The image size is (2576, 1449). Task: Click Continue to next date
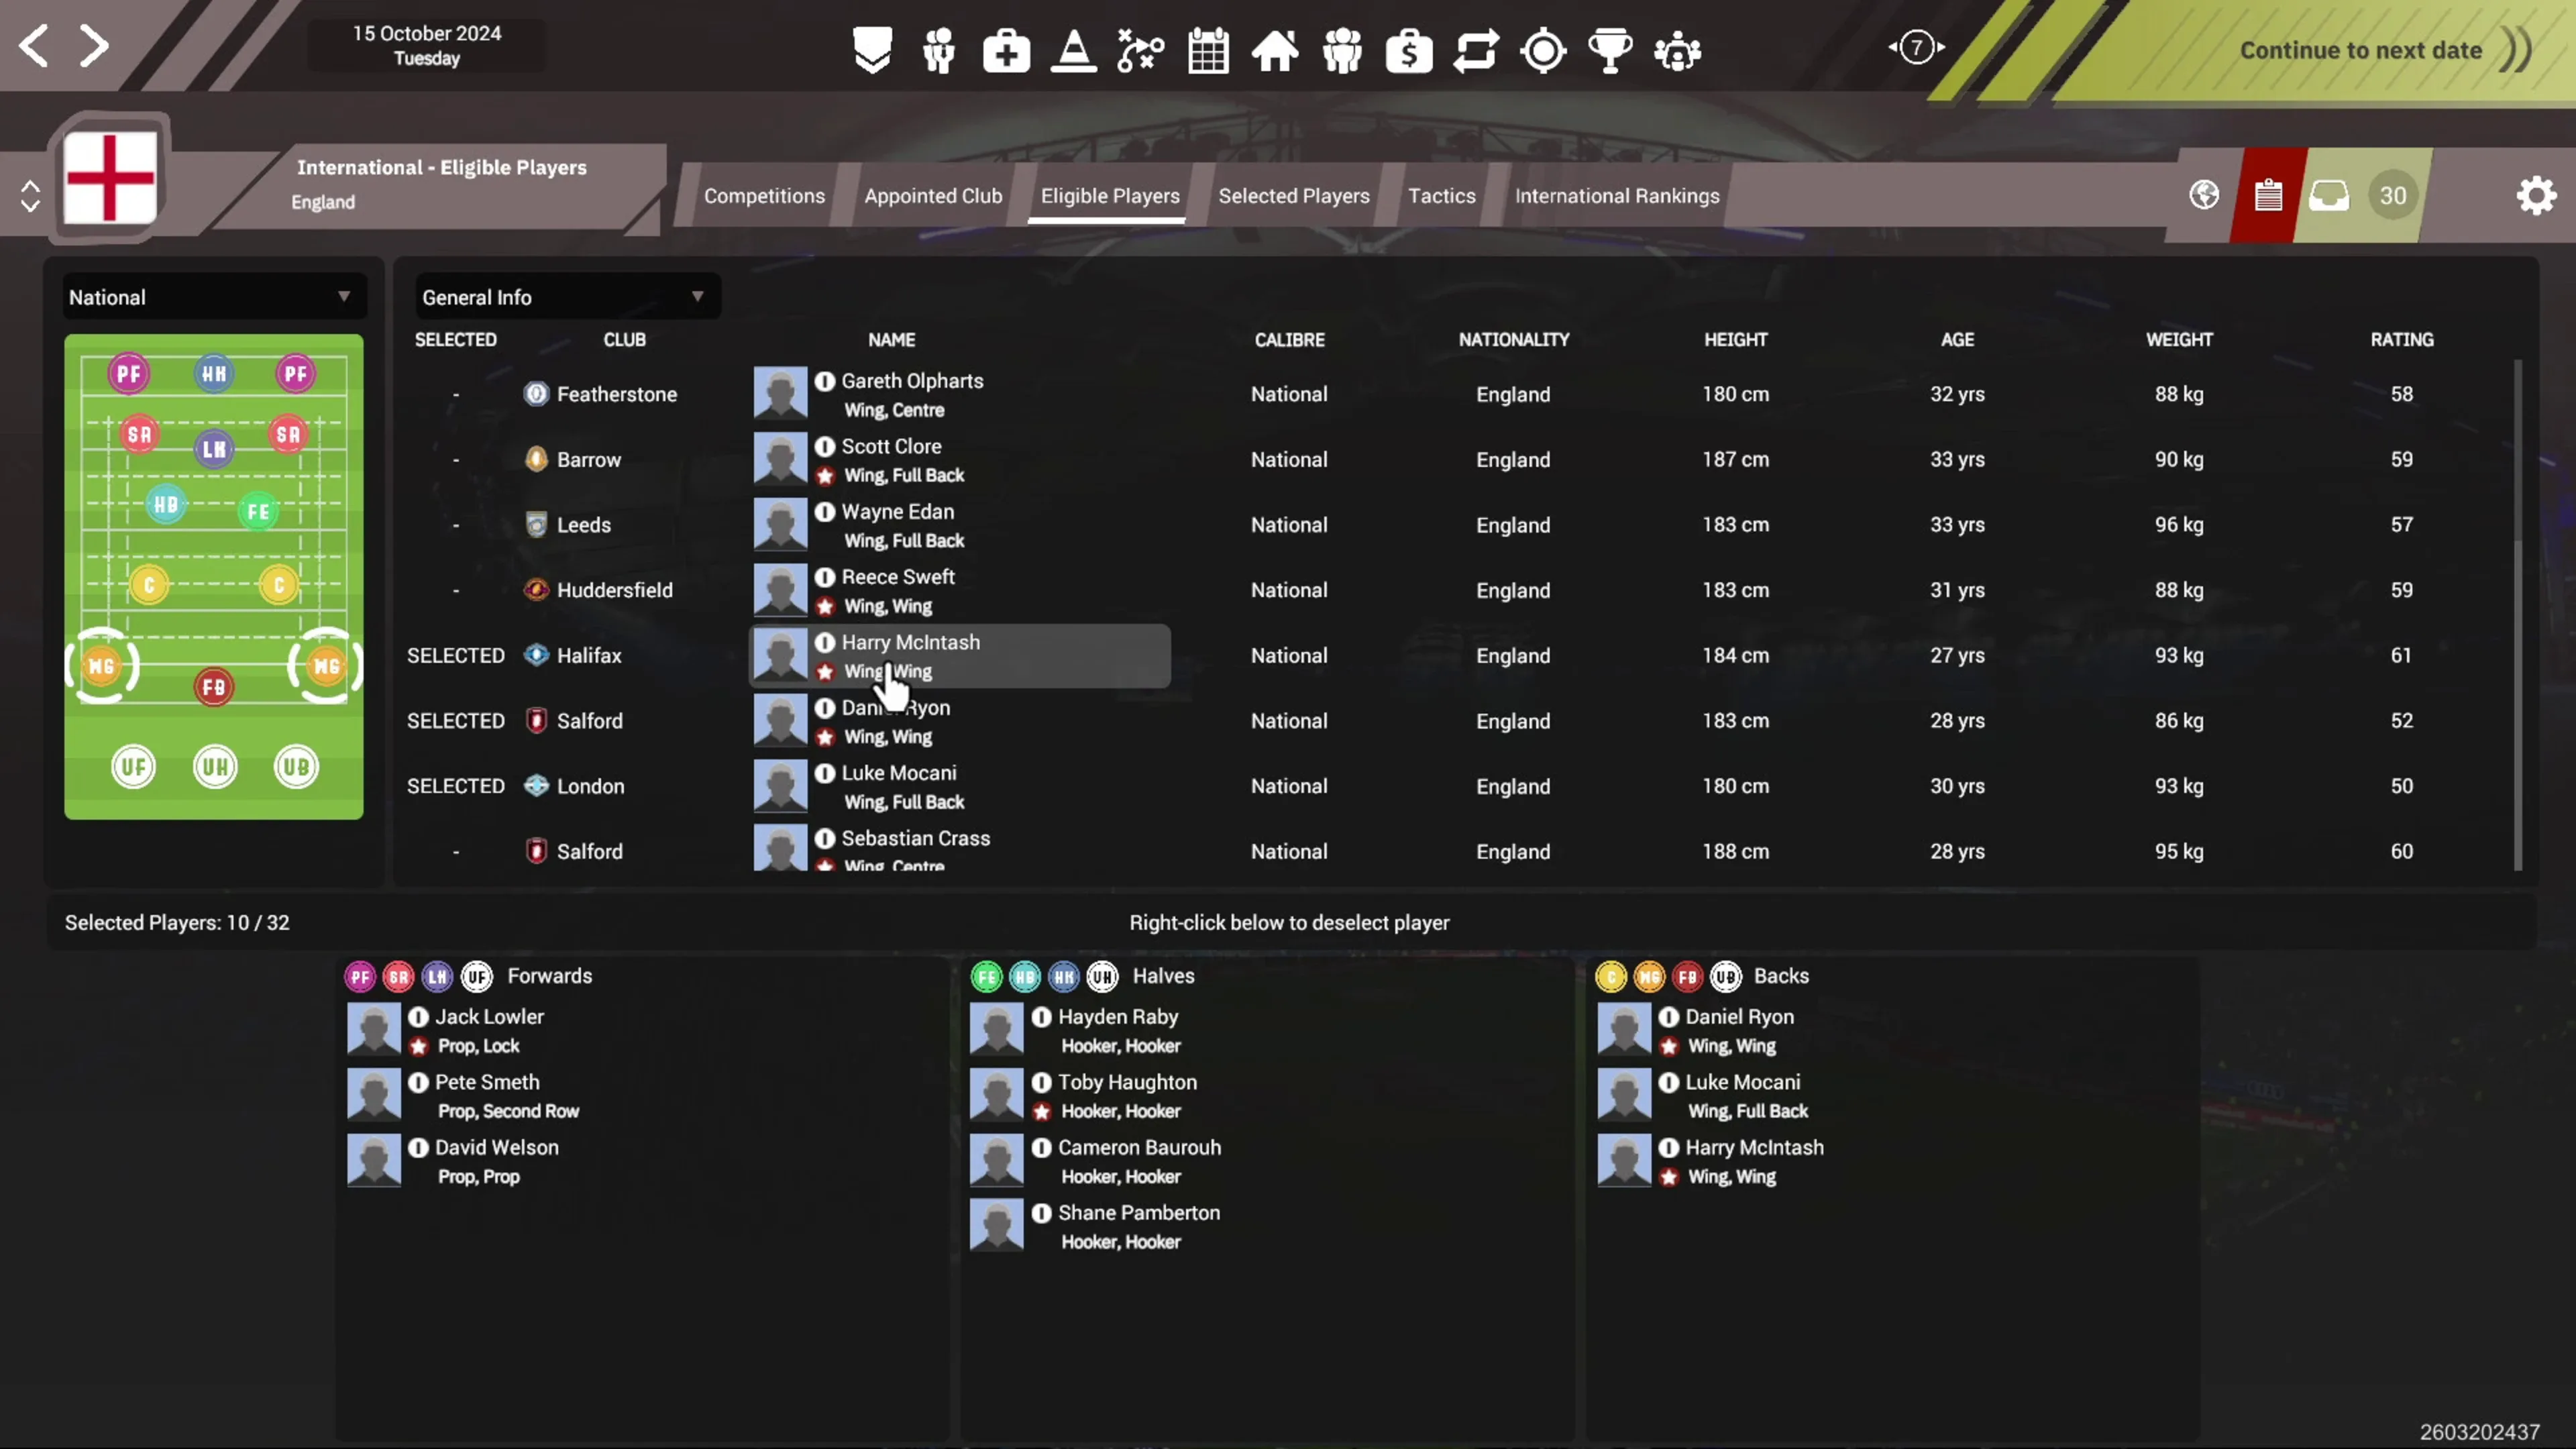[x=2360, y=50]
